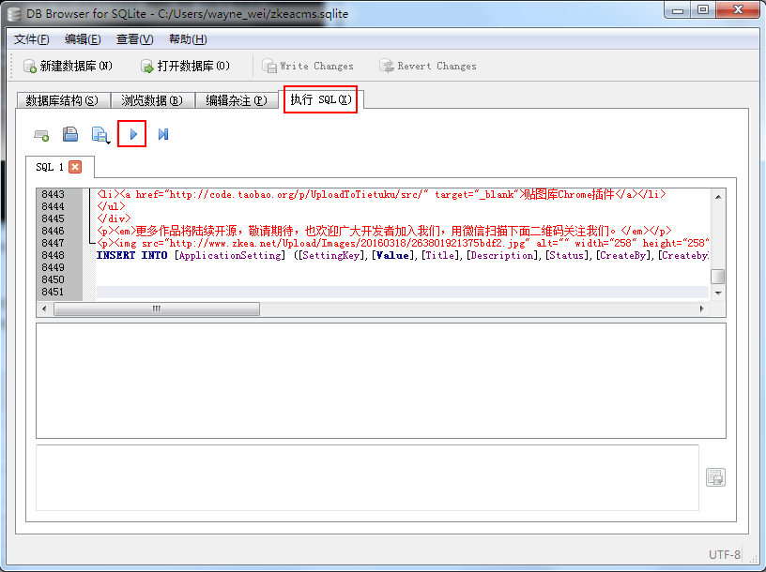This screenshot has width=766, height=572.
Task: Click the Open Database icon (打开数据库)
Action: pos(147,67)
